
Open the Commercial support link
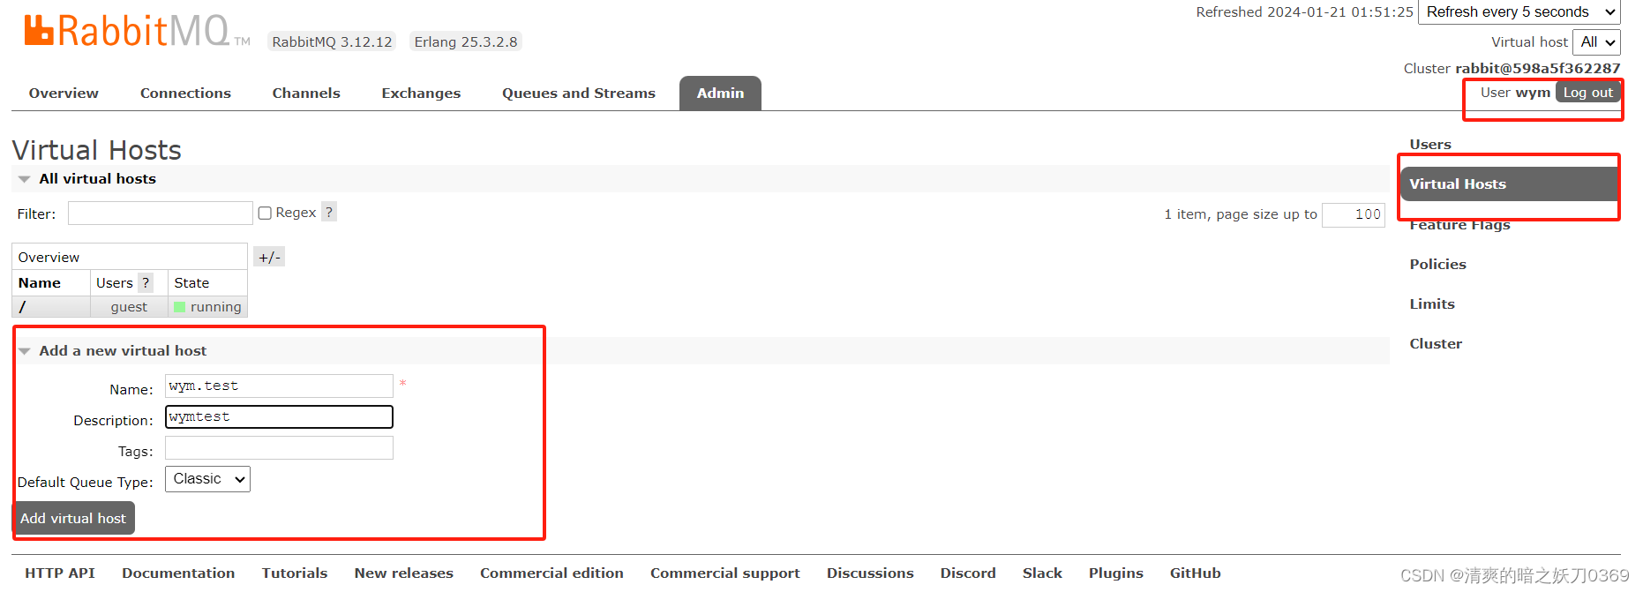pos(725,573)
